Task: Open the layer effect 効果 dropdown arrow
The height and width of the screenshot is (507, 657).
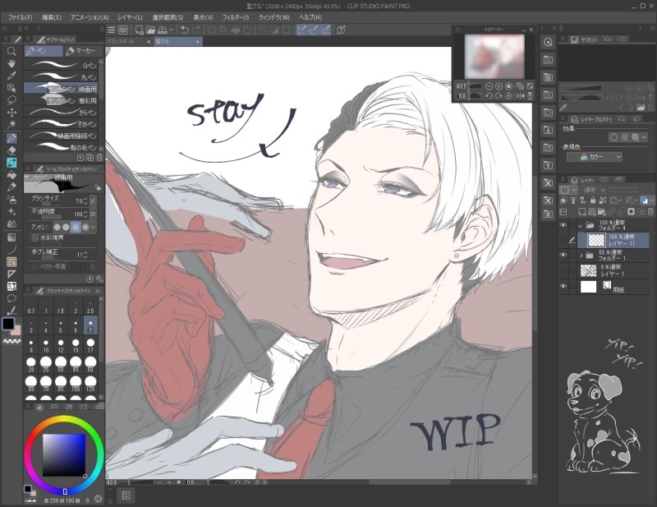Action: tap(644, 137)
